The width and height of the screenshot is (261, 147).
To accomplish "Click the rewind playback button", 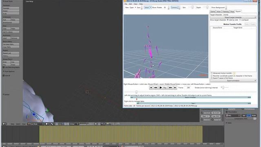I will pyautogui.click(x=155, y=87).
